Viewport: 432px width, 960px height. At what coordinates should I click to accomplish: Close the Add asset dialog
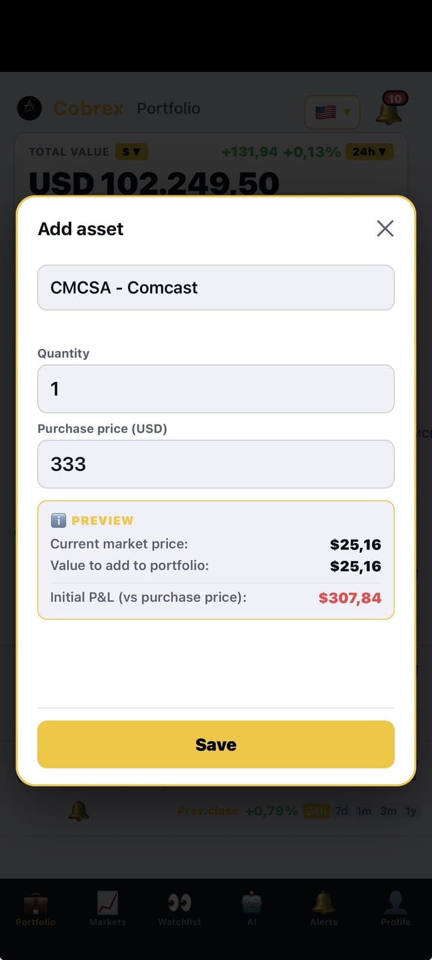pyautogui.click(x=385, y=228)
